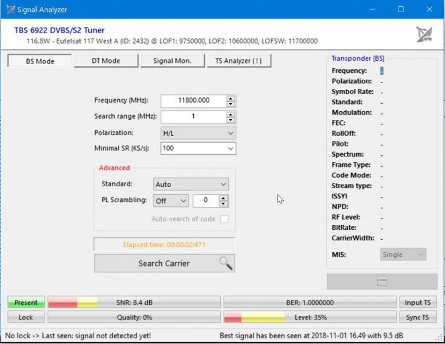Toggle the Lock indicator button
This screenshot has width=445, height=344.
pos(26,317)
